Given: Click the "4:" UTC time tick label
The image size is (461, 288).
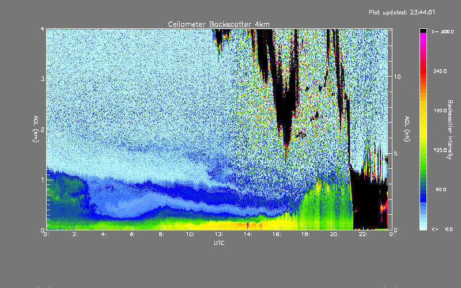Looking at the screenshot, I should [x=104, y=234].
